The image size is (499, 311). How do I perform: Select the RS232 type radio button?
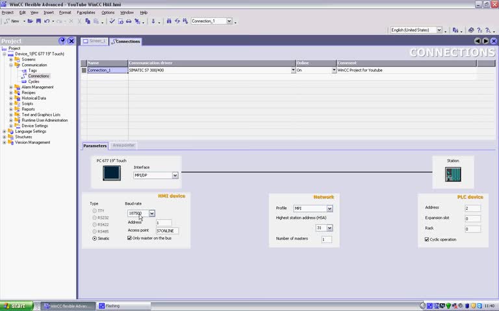pyautogui.click(x=94, y=218)
